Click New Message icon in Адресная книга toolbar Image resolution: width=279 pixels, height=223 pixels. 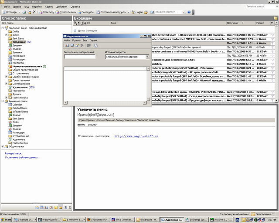coord(95,46)
